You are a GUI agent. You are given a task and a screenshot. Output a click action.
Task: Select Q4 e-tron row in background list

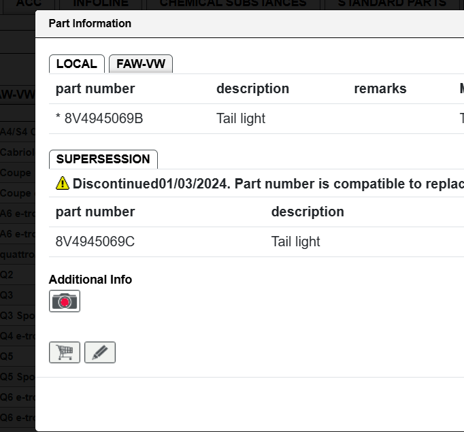coord(17,336)
